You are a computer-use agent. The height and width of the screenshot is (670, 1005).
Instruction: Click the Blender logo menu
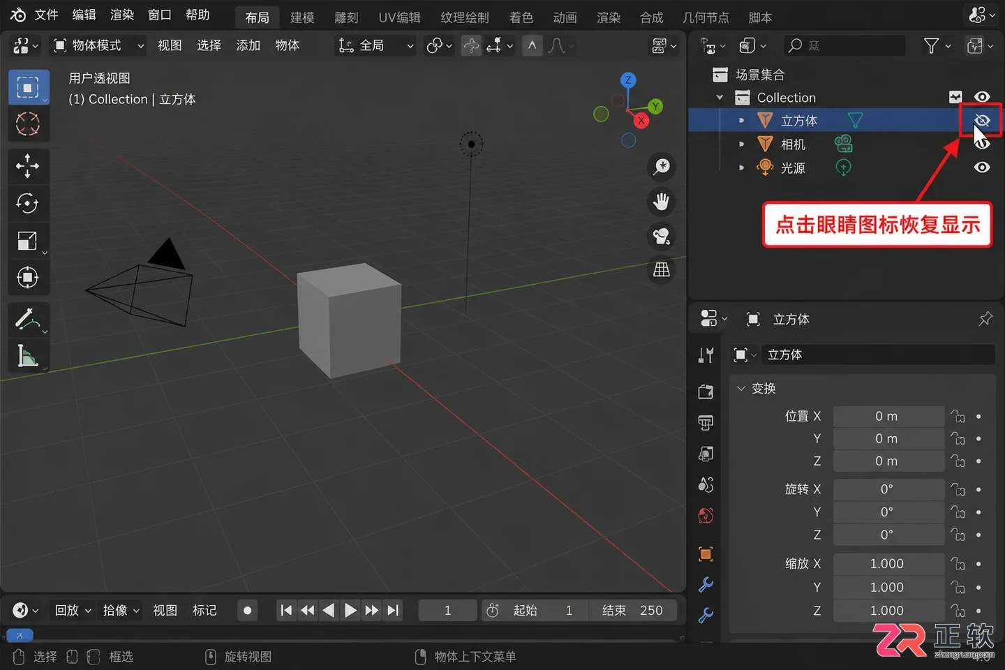(18, 15)
